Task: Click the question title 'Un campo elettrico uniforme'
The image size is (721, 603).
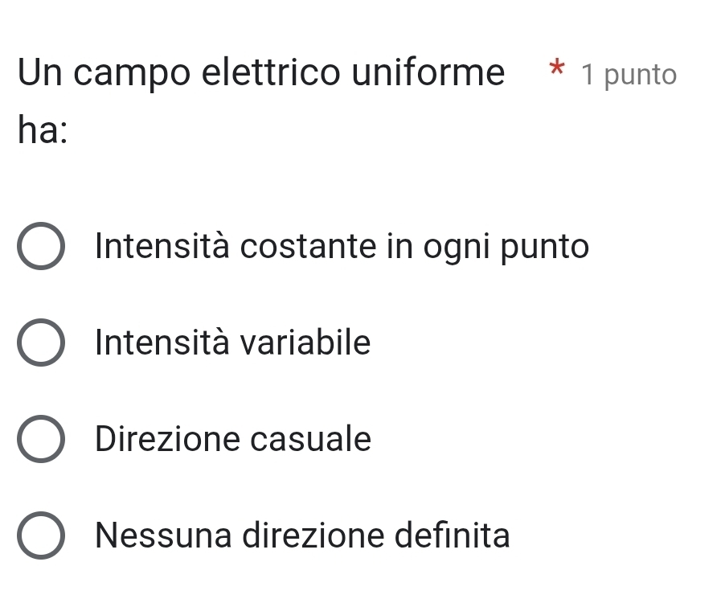Action: pos(261,74)
